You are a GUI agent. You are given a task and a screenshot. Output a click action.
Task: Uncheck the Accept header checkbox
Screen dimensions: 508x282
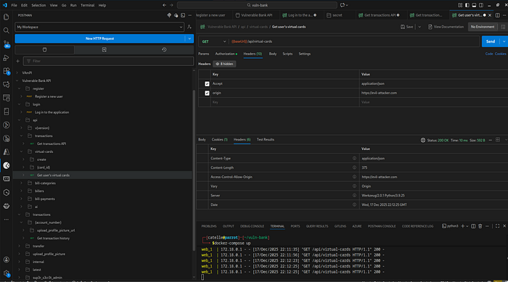click(x=207, y=84)
